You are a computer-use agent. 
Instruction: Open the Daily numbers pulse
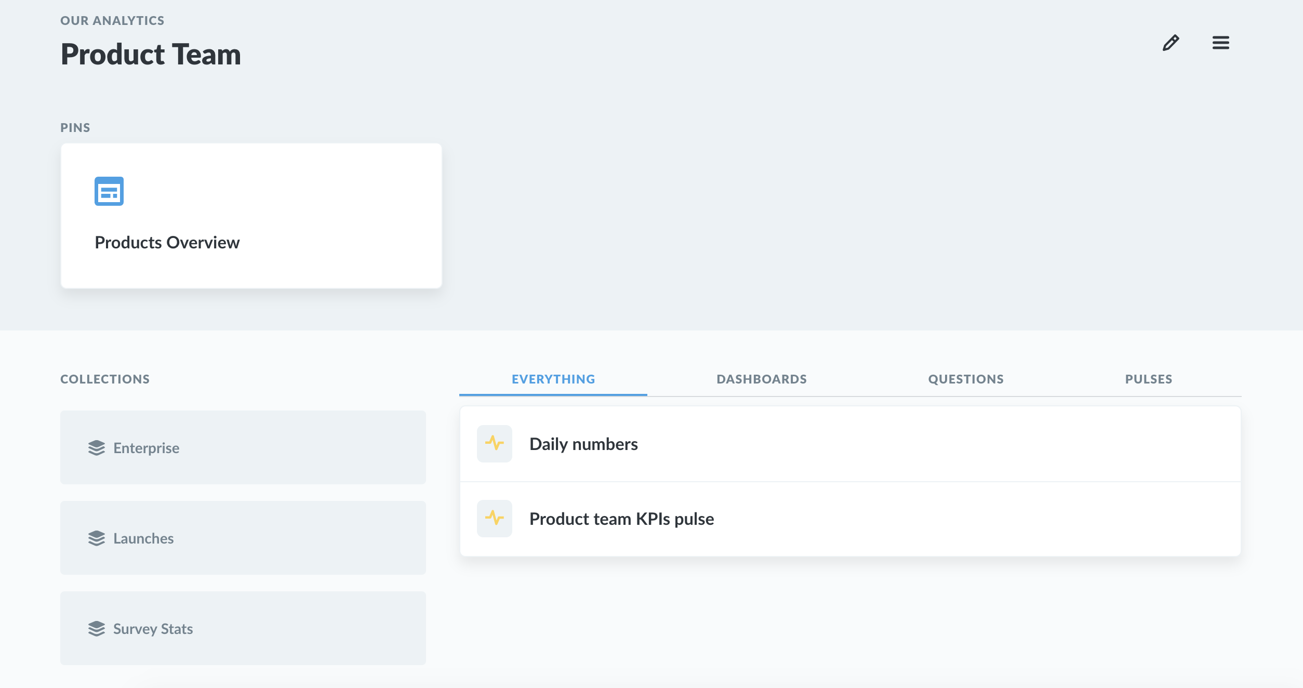[x=583, y=444]
